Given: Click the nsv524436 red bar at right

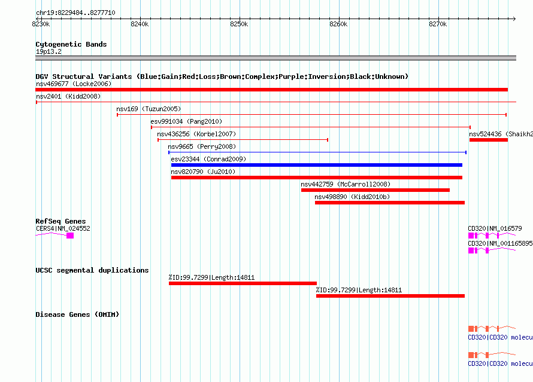Looking at the screenshot, I should click(489, 140).
